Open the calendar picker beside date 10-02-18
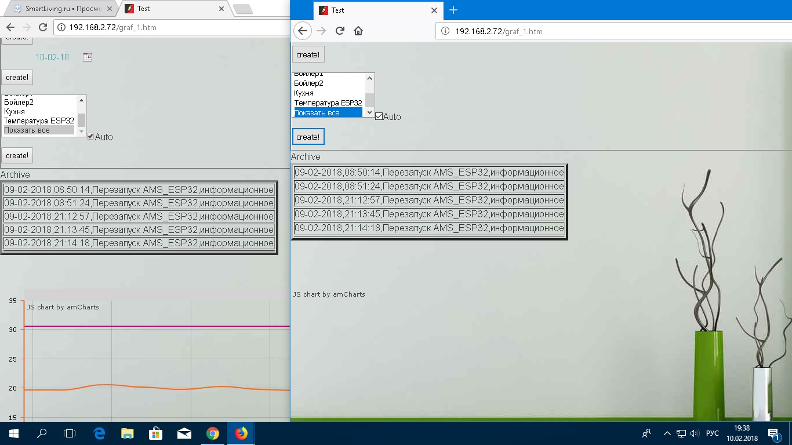The width and height of the screenshot is (792, 445). point(88,57)
